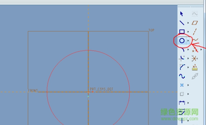Choose the Select arrow tool
Viewport: 206px width, 125px height.
(181, 14)
